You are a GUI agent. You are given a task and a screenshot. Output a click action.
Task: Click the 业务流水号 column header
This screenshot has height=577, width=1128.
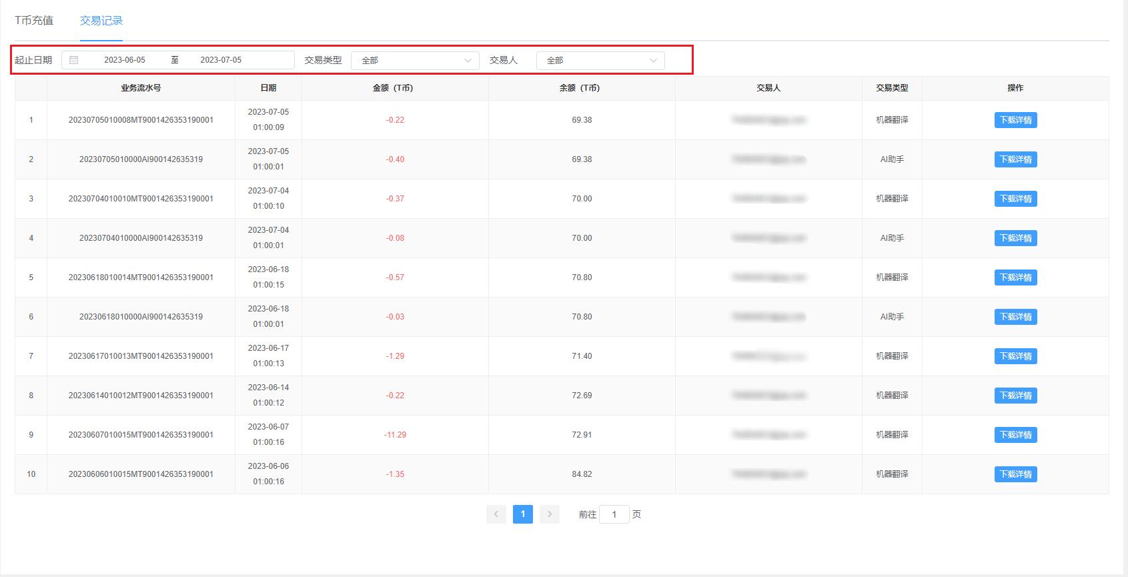tap(141, 88)
